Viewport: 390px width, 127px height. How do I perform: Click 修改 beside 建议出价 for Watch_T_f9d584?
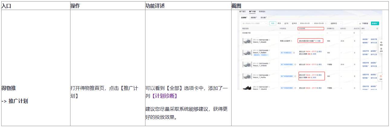pos(320,51)
